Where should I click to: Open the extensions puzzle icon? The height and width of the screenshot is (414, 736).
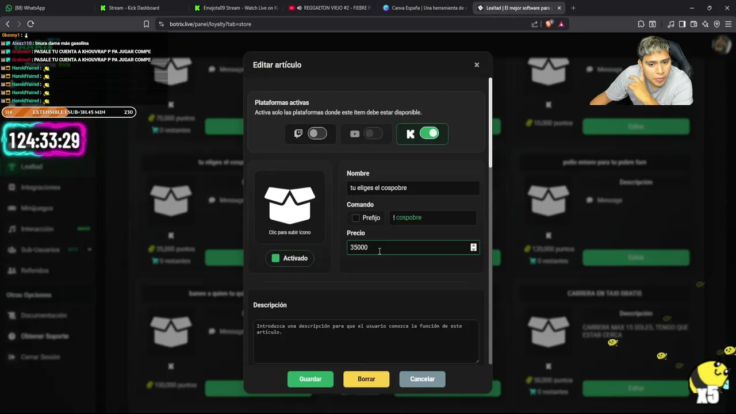pyautogui.click(x=641, y=24)
